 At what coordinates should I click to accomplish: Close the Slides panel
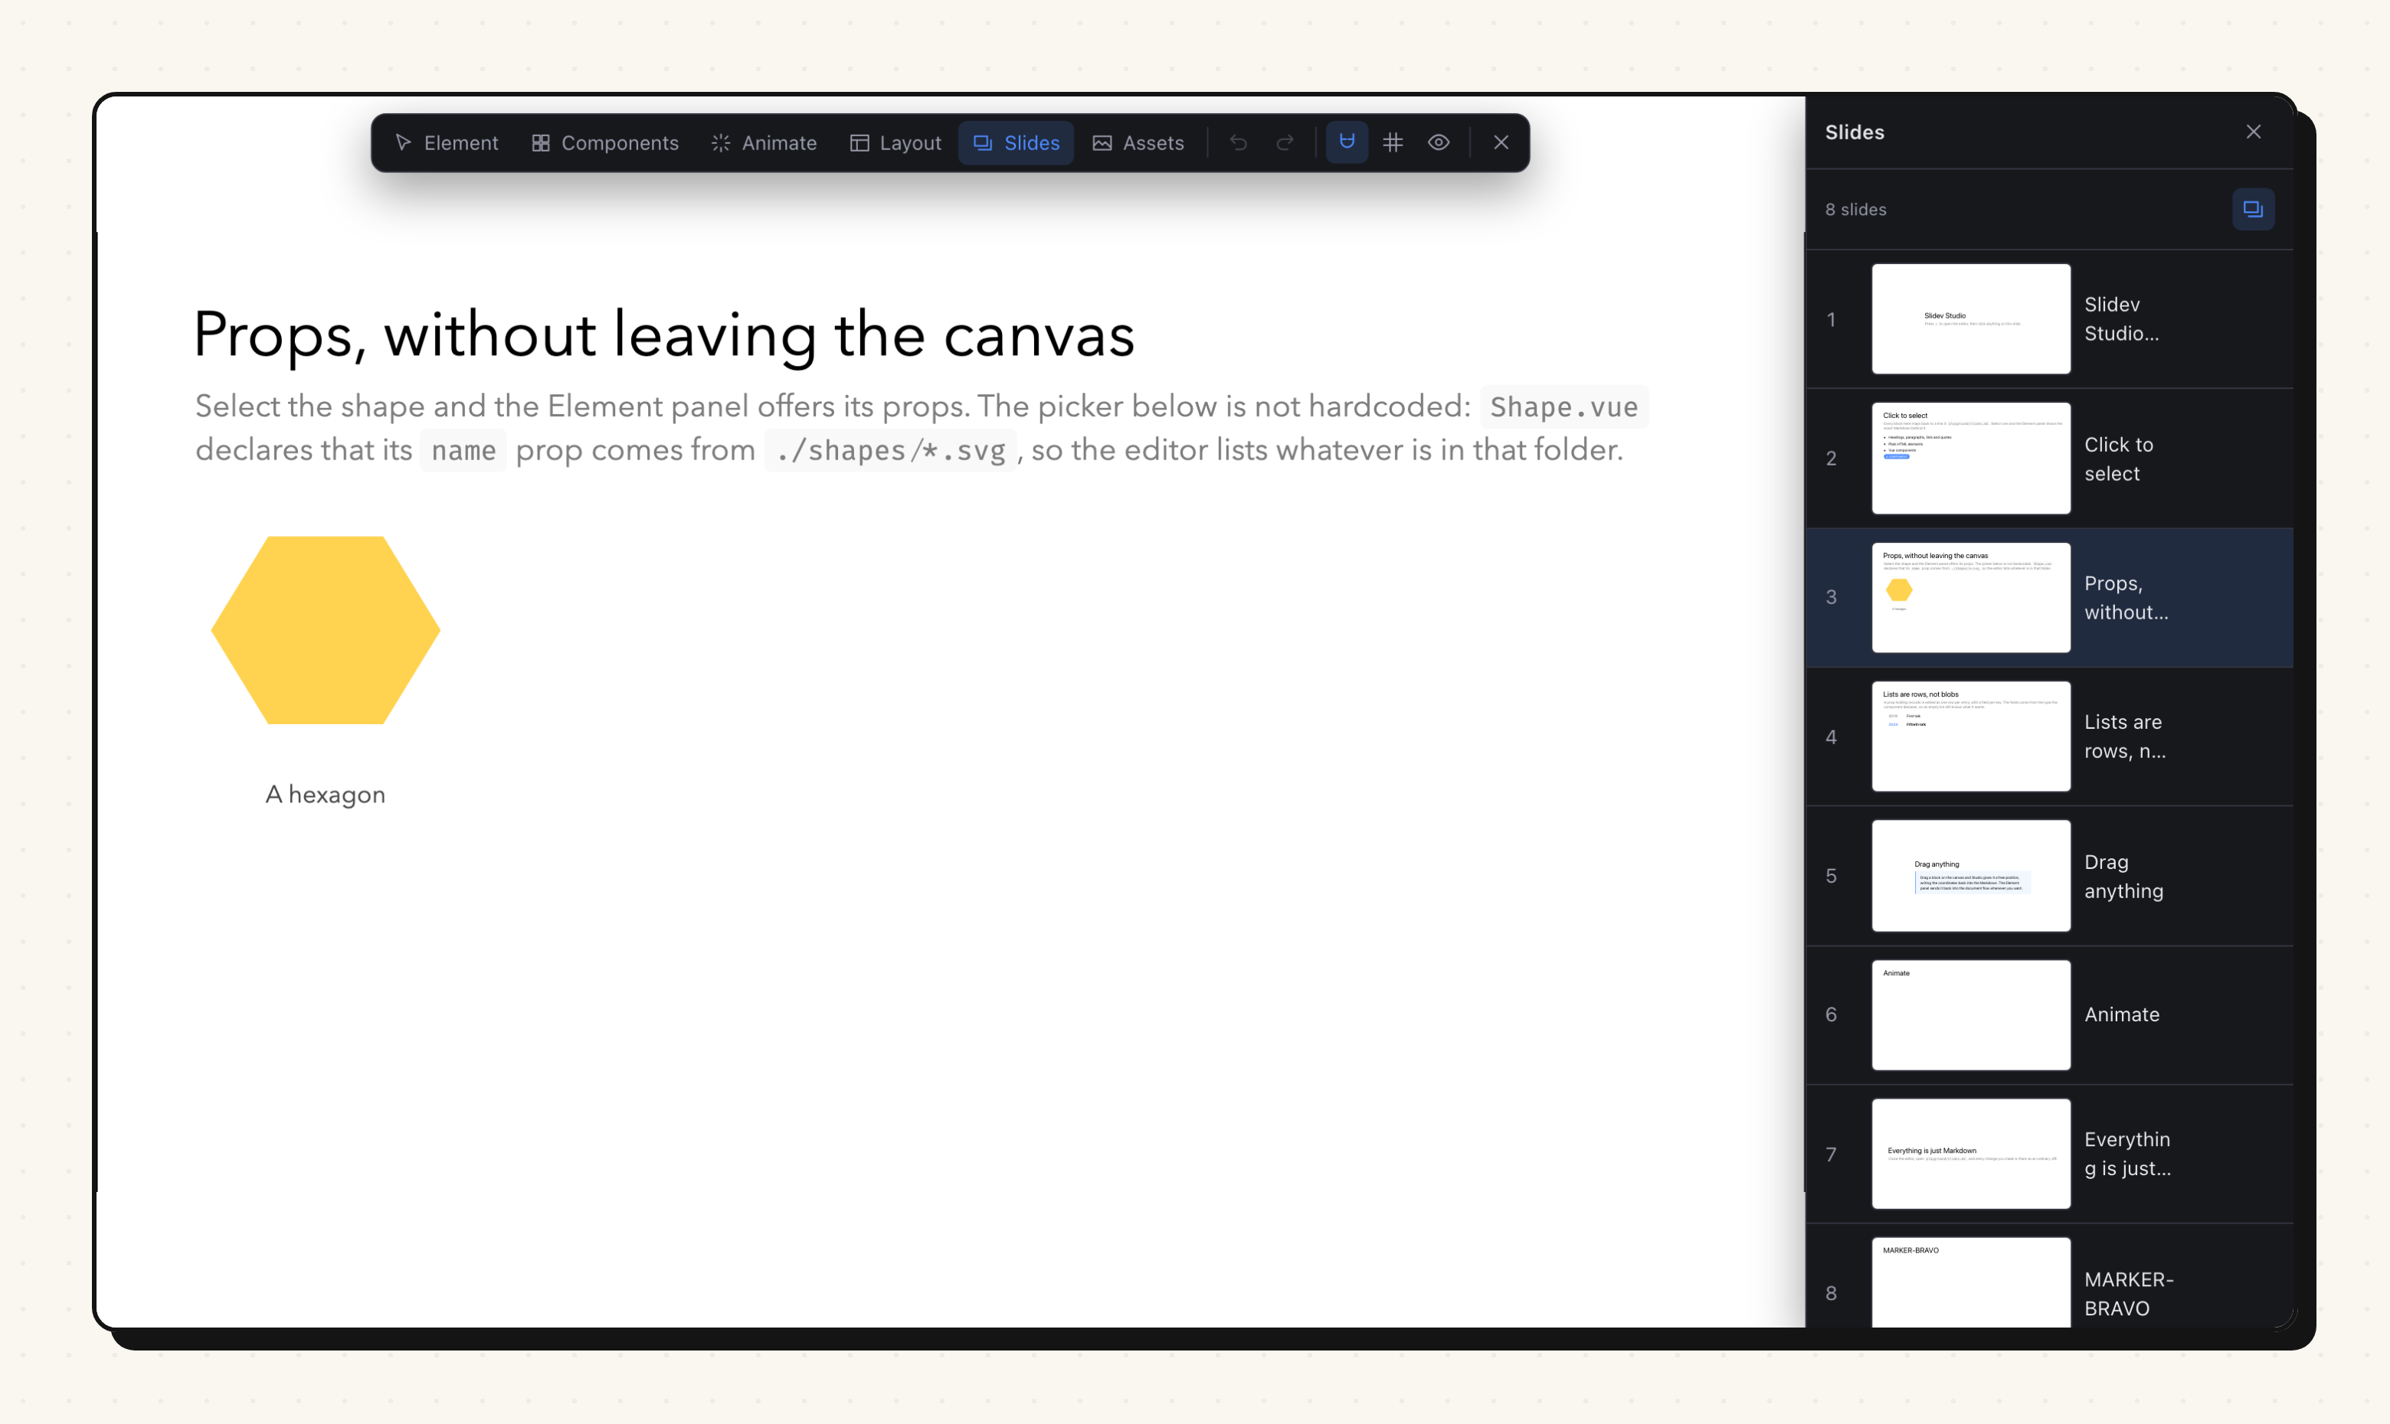[x=2253, y=132]
